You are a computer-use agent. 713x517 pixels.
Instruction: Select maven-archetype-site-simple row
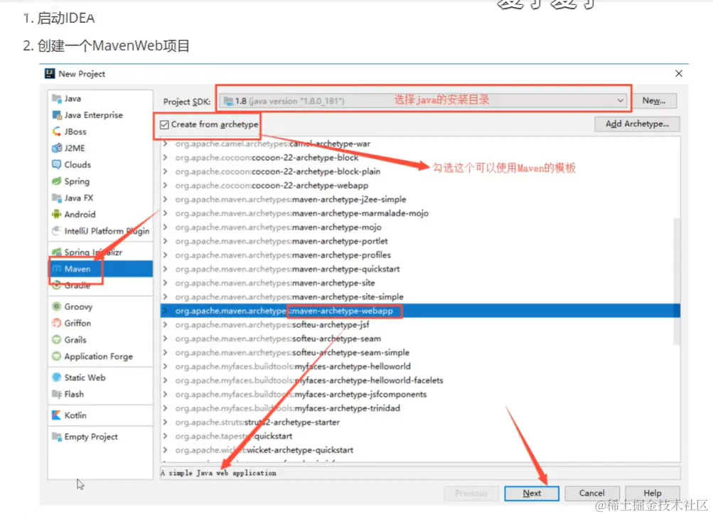(x=420, y=297)
